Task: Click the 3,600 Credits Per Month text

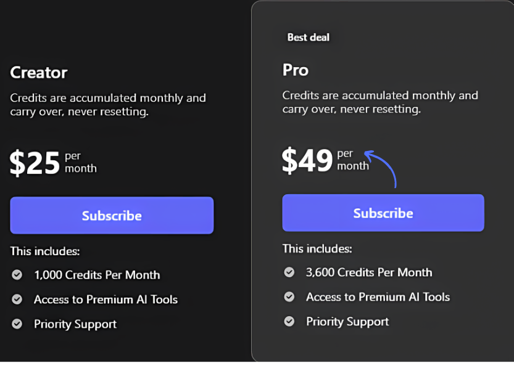Action: [x=369, y=272]
